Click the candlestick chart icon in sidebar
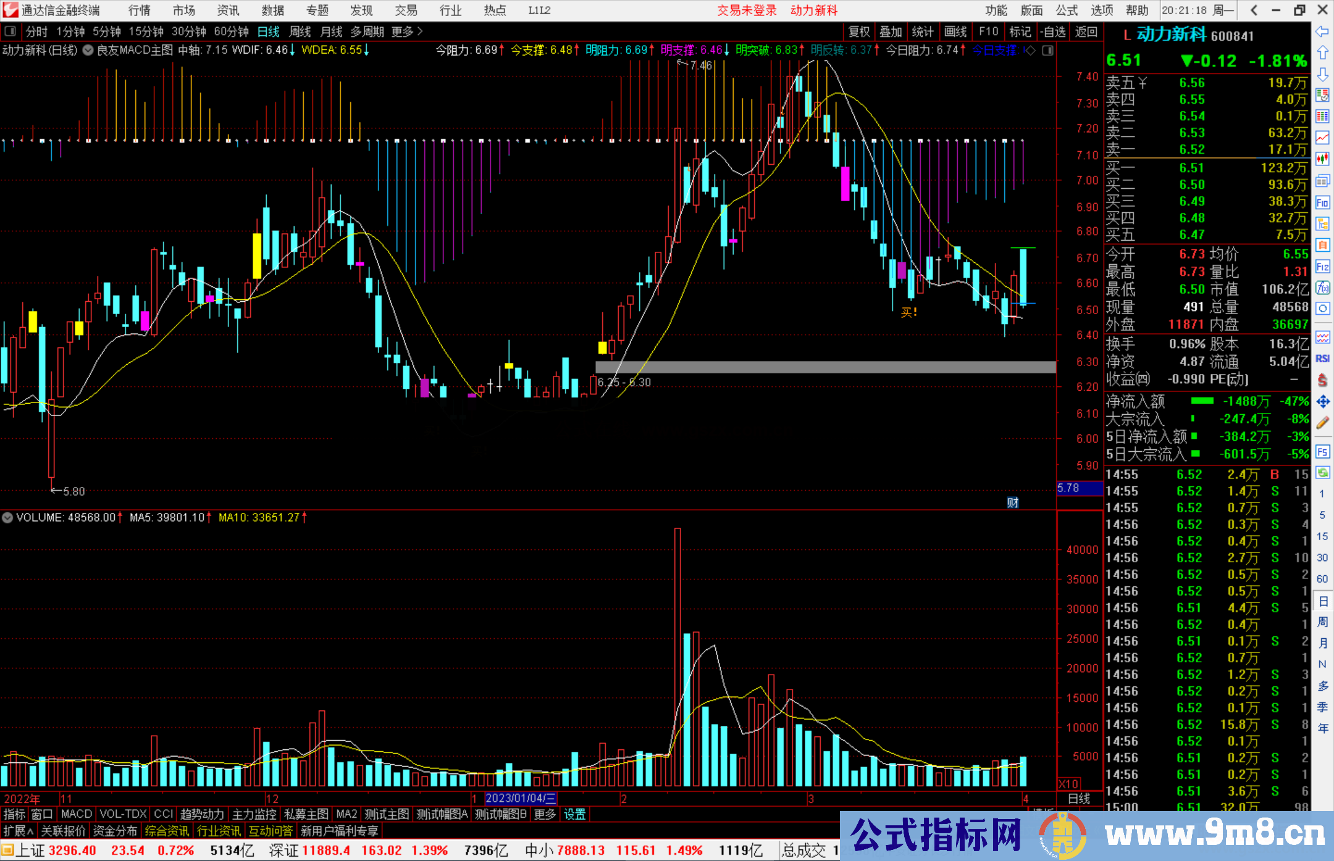The height and width of the screenshot is (861, 1334). (1322, 159)
